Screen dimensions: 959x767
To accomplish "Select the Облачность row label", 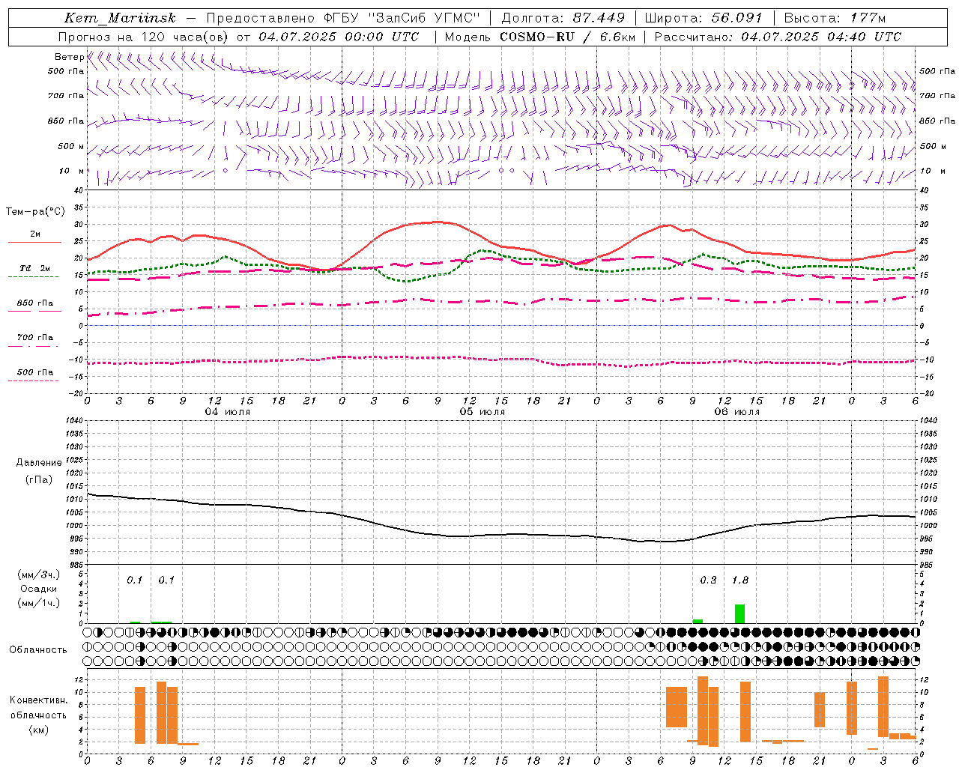I will point(38,650).
